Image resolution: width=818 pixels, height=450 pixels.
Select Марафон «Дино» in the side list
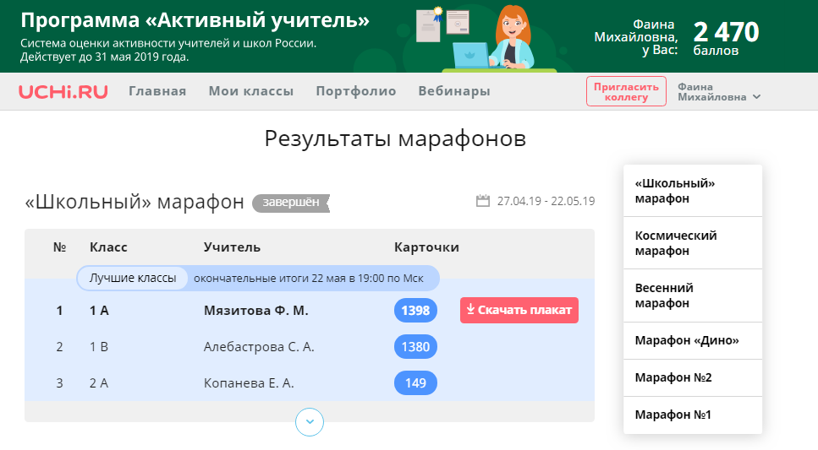pos(693,340)
